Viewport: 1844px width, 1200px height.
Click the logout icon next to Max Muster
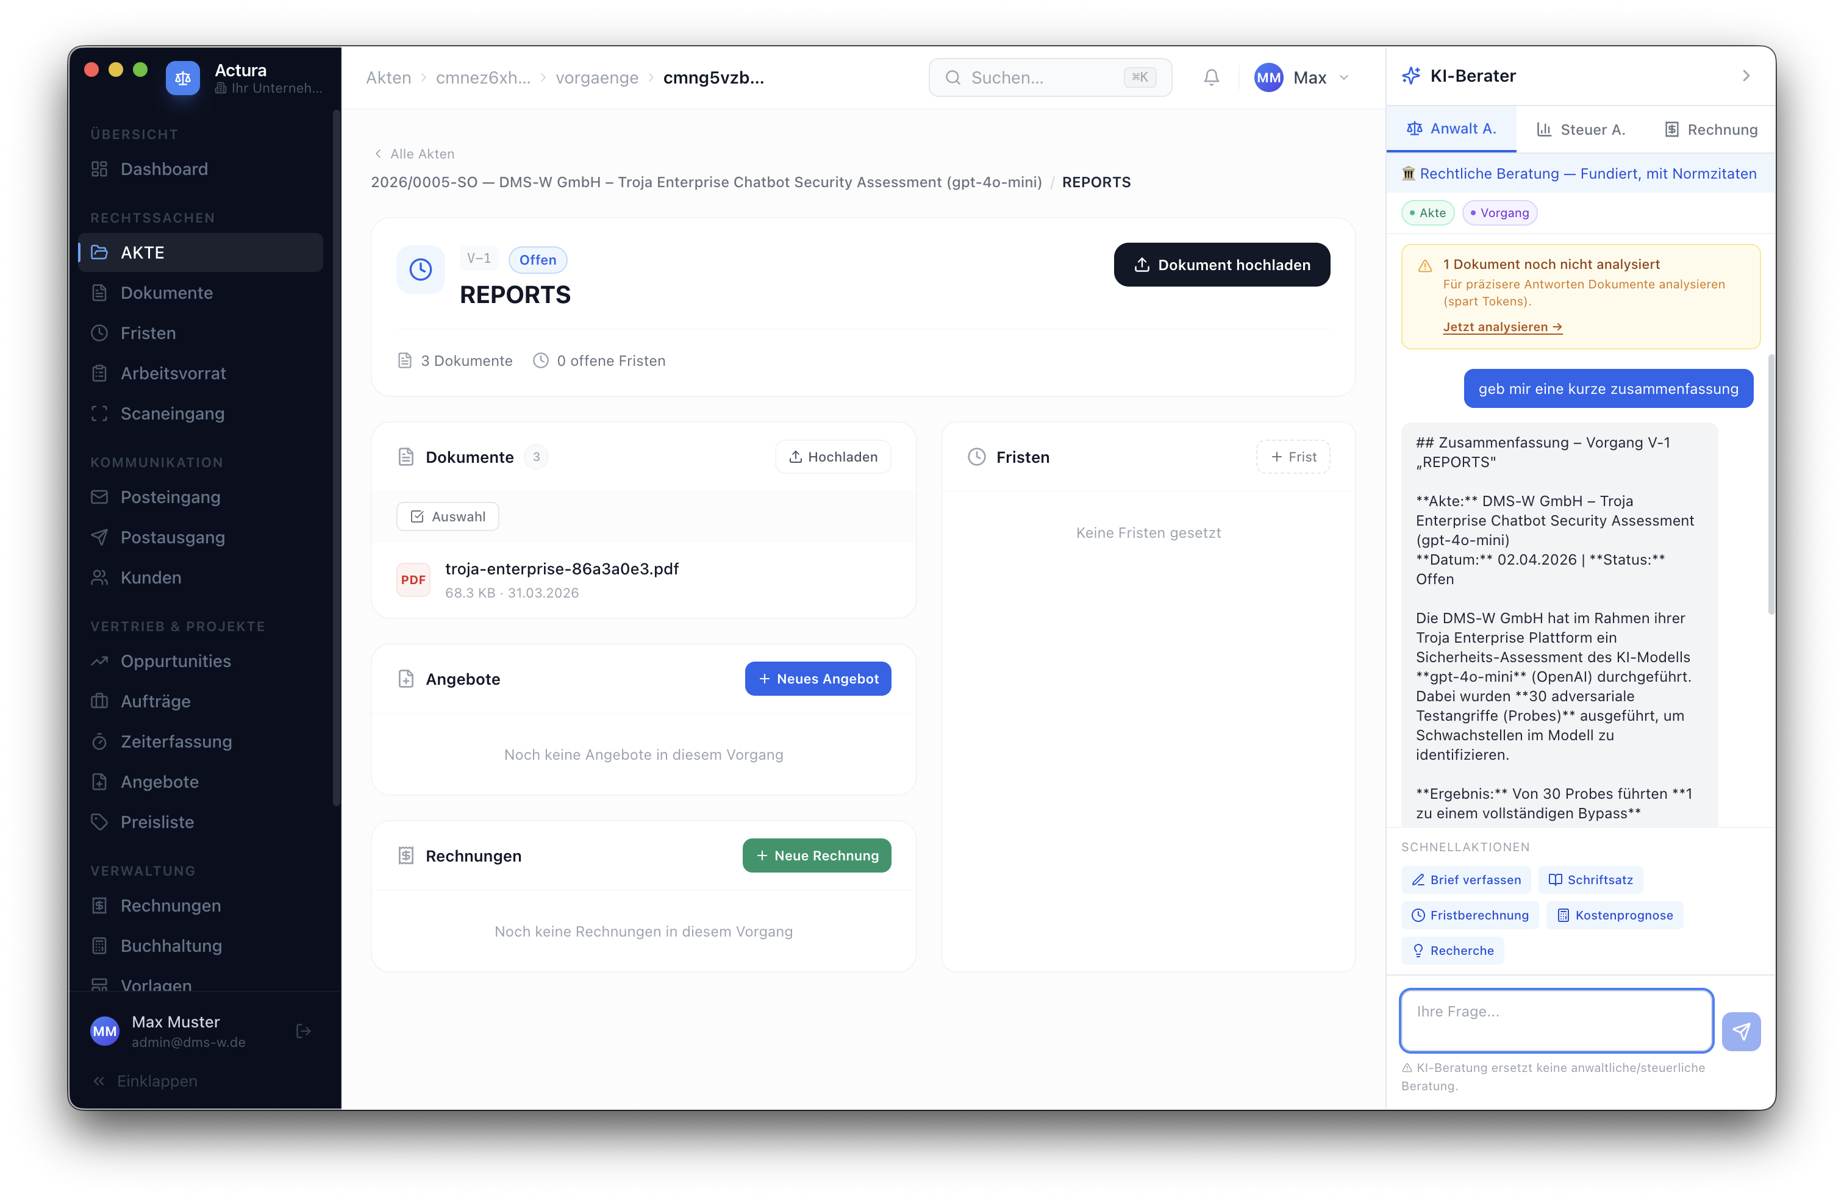pyautogui.click(x=304, y=1031)
